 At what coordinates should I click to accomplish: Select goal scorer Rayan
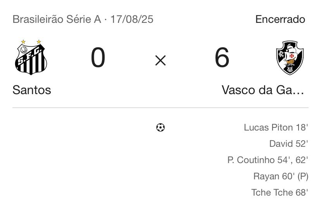click(266, 176)
